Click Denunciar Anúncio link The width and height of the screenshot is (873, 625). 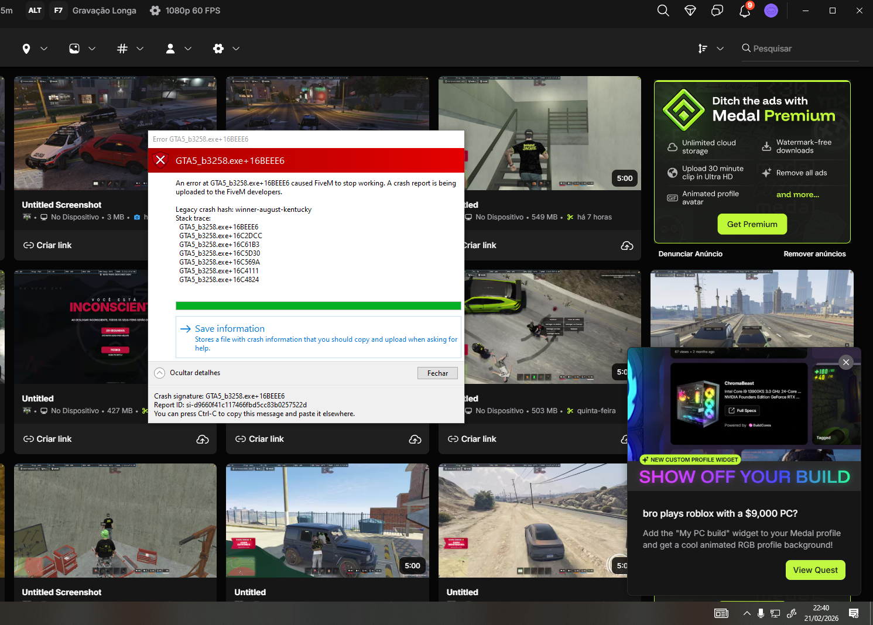pos(690,254)
